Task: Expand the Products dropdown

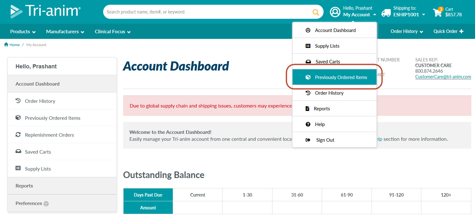Action: click(x=23, y=32)
